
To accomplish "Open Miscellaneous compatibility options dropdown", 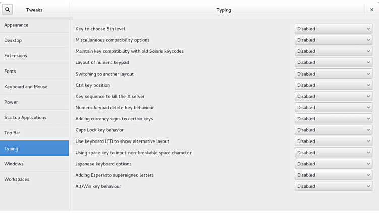I will pos(334,40).
